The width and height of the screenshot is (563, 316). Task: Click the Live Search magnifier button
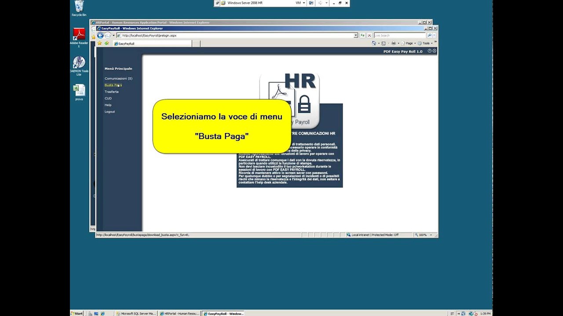(429, 35)
